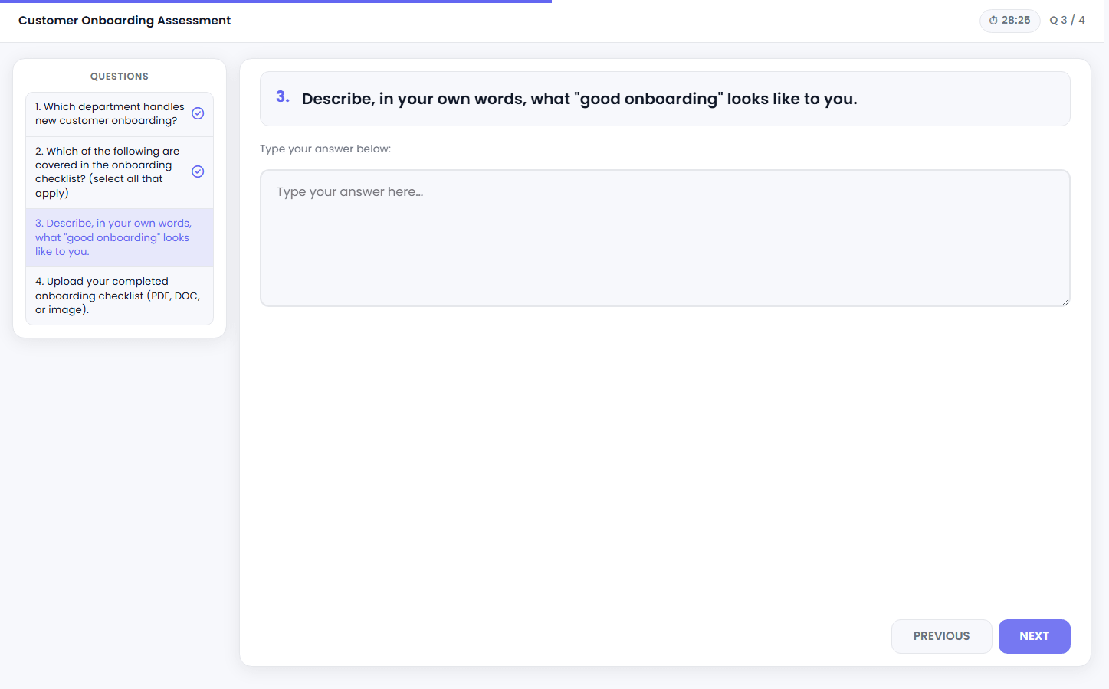Click the NEXT button
1109x689 pixels.
(x=1034, y=636)
